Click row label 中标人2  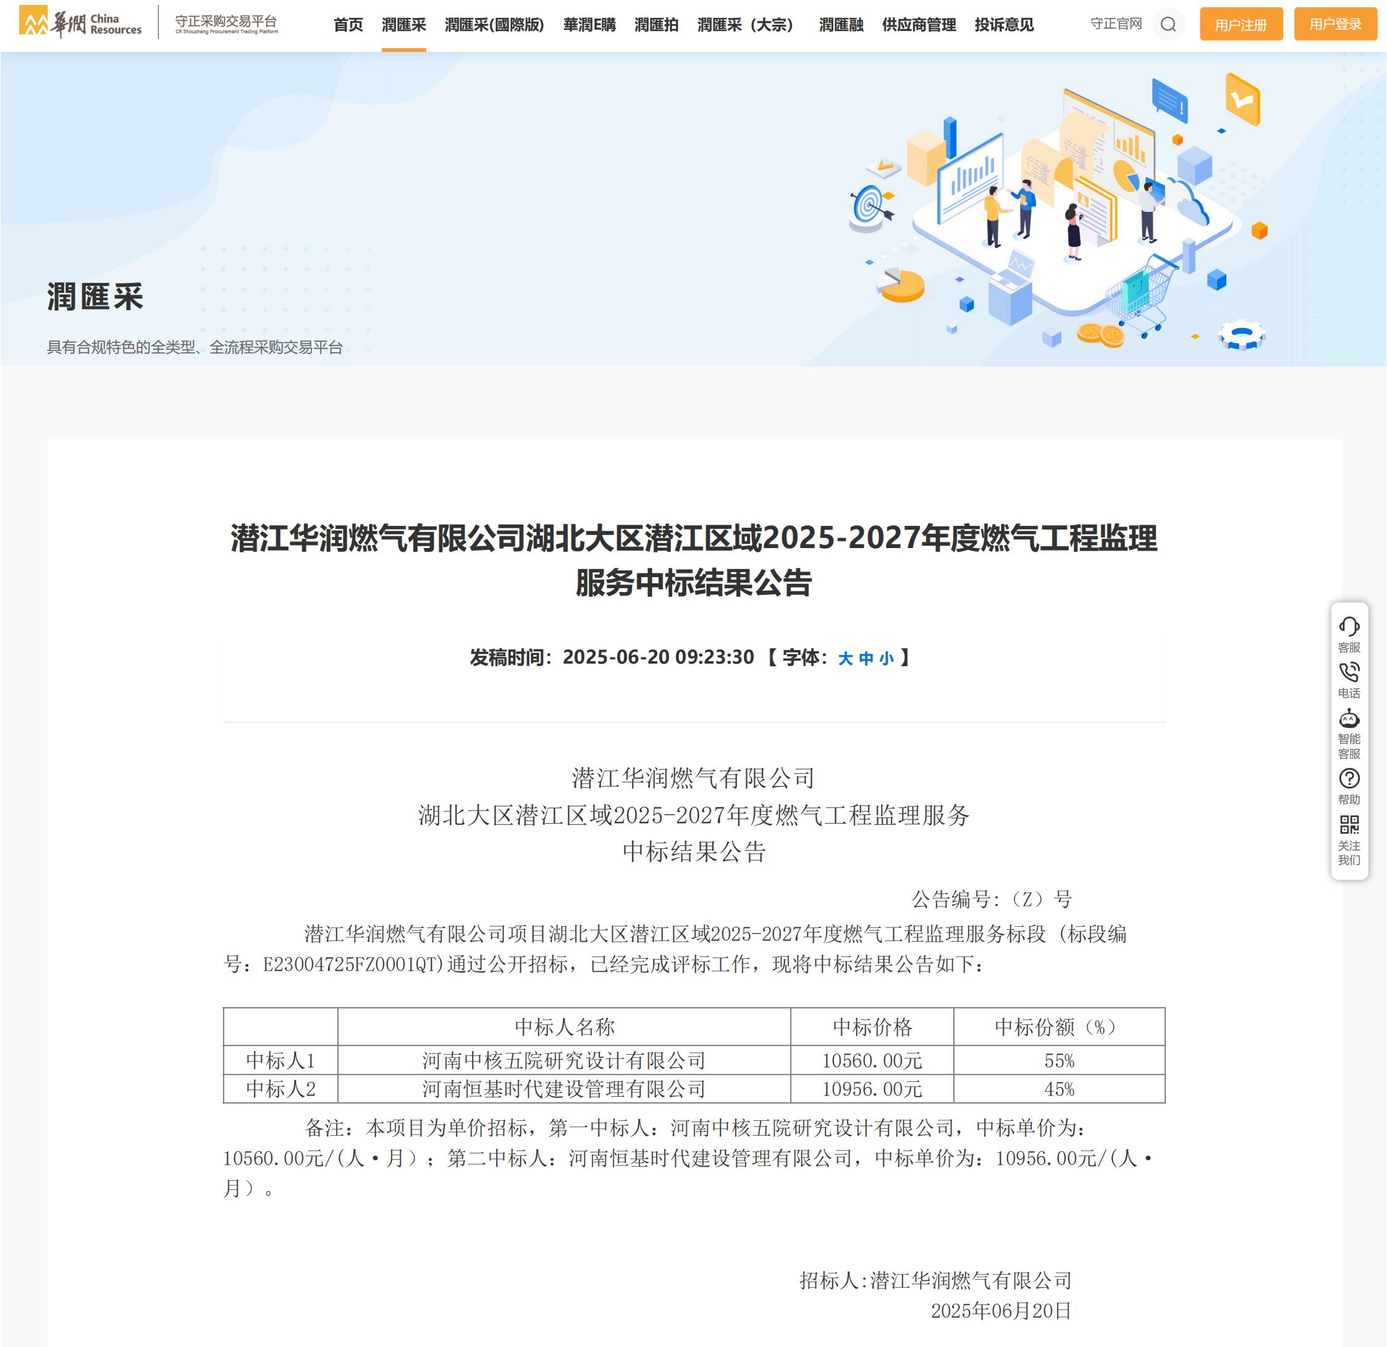click(280, 1088)
